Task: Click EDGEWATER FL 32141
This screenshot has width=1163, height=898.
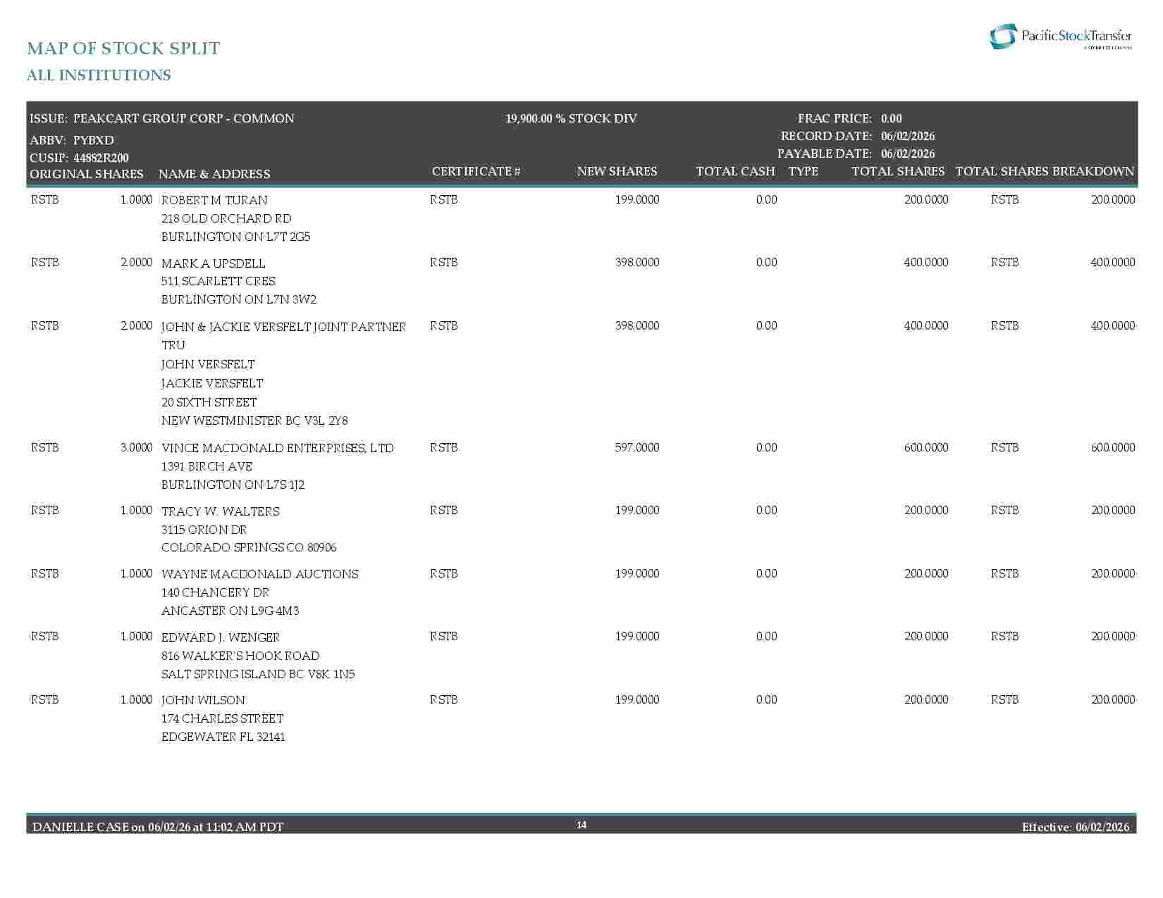Action: tap(223, 737)
